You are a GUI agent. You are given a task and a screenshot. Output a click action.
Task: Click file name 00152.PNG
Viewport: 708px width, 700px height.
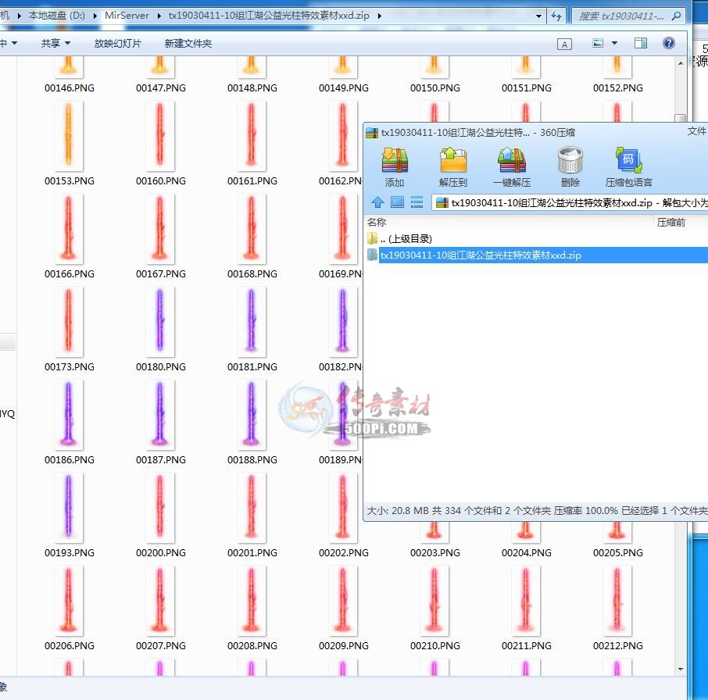tap(618, 88)
